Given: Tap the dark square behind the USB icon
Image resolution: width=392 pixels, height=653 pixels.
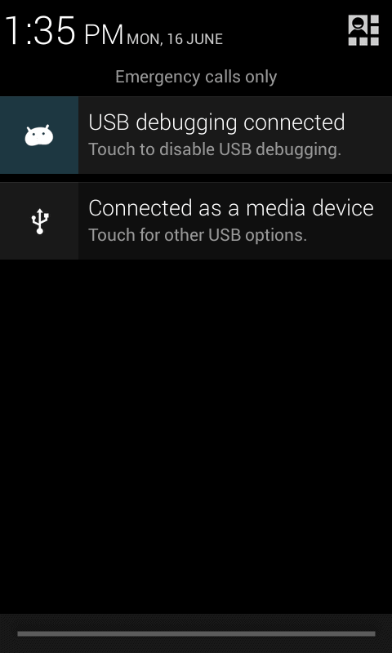Looking at the screenshot, I should point(39,221).
